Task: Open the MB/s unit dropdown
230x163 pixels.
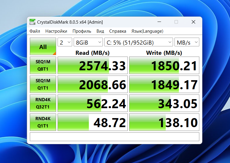Action: tap(187, 42)
